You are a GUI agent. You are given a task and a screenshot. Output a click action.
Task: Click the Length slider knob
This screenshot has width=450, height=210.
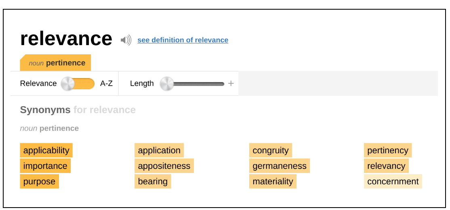point(167,84)
